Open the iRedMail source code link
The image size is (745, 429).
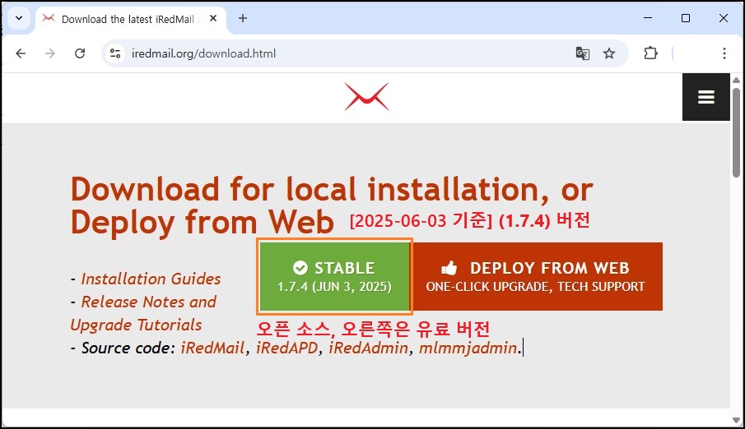click(212, 348)
